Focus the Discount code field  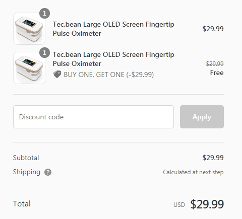point(93,117)
